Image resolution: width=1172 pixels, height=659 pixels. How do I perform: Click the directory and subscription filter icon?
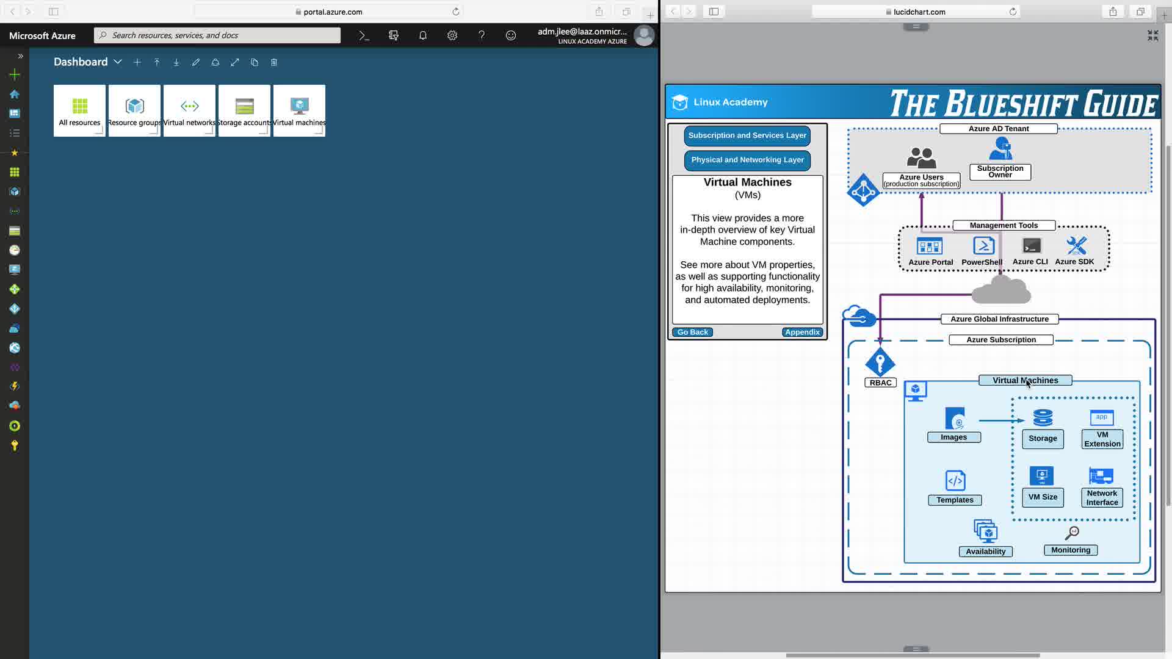click(x=394, y=35)
